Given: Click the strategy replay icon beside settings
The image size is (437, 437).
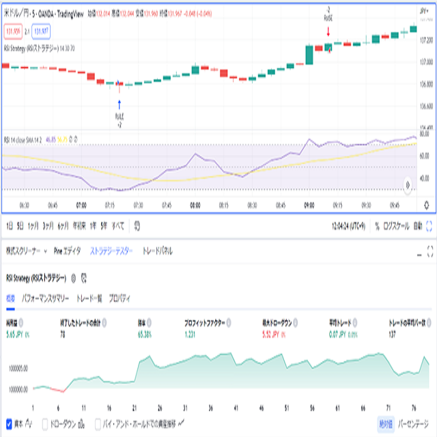Looking at the screenshot, I should 84,278.
